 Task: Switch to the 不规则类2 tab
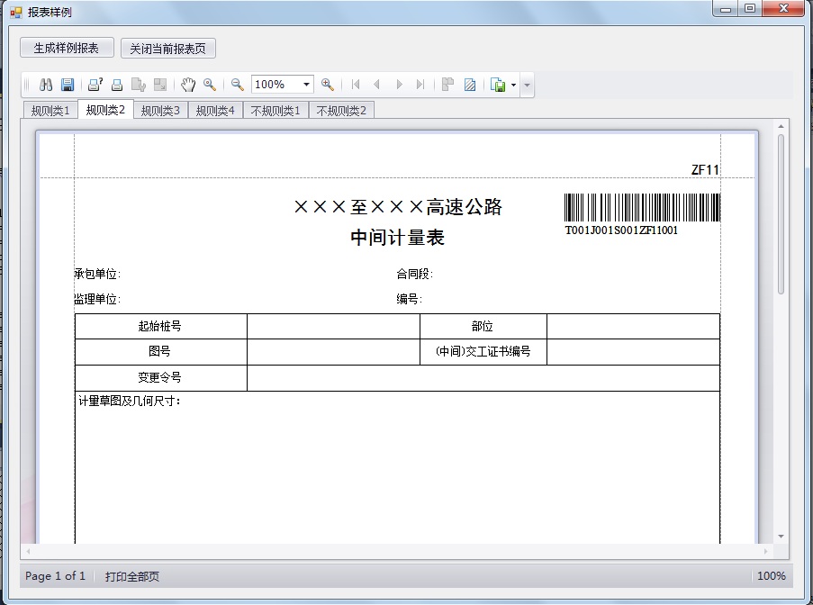[341, 111]
